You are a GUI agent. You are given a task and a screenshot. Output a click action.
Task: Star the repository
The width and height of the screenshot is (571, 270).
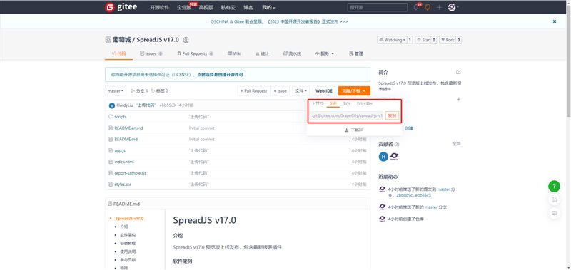click(423, 40)
